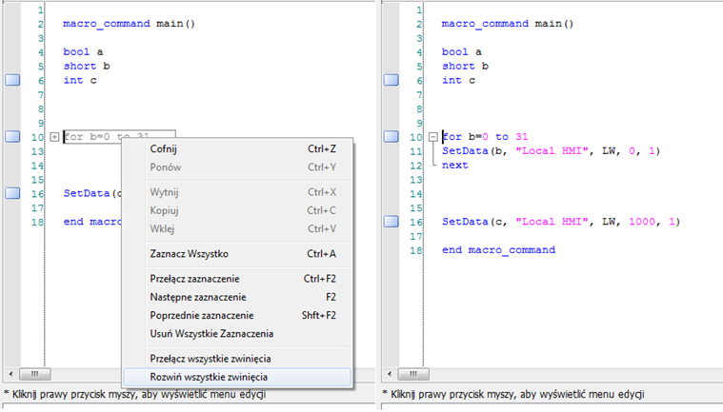Click 'macro_command main()' in left editor

click(x=130, y=24)
